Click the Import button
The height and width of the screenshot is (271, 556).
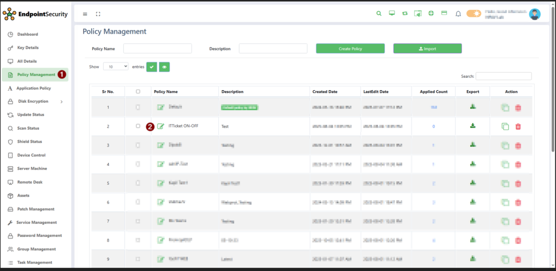427,49
